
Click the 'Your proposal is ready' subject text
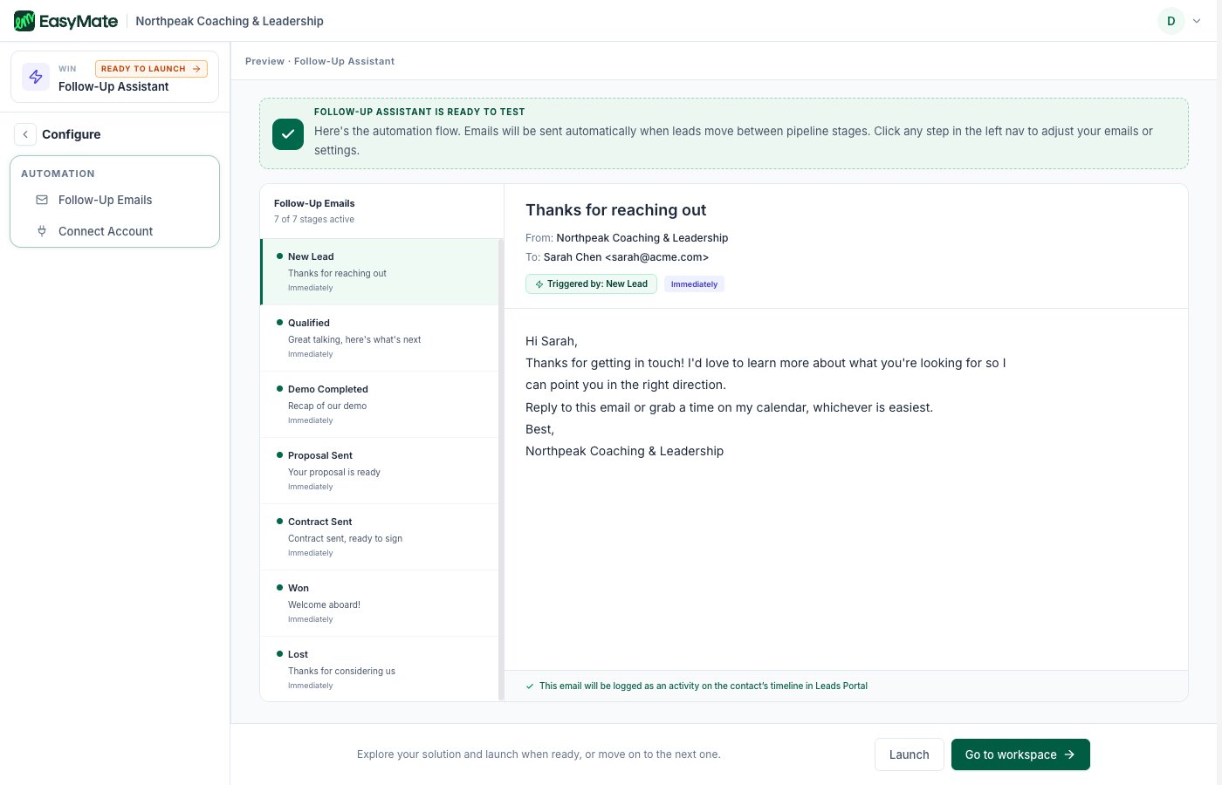[x=334, y=472]
